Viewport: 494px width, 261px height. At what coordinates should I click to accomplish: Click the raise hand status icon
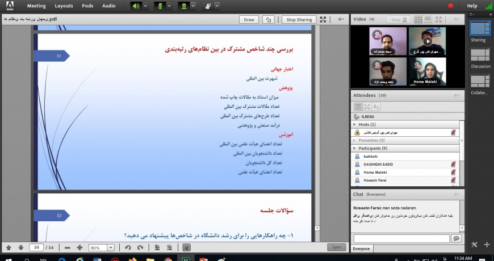point(207,6)
